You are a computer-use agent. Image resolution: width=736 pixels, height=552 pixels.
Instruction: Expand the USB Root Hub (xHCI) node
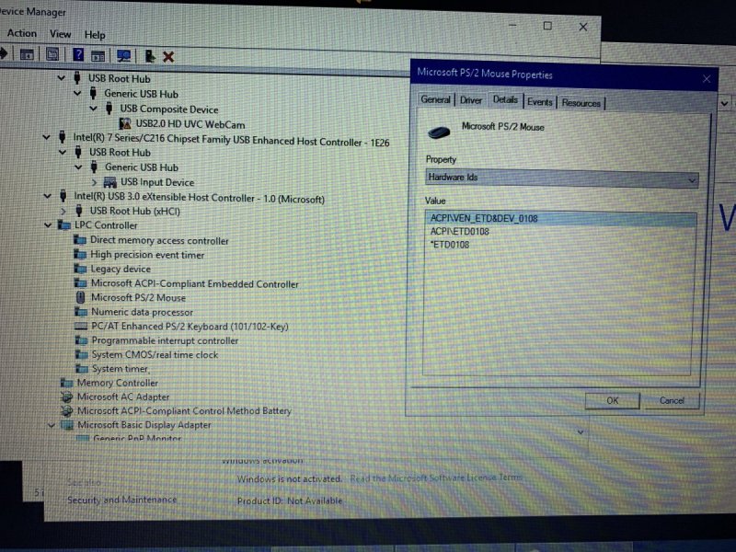tap(63, 212)
